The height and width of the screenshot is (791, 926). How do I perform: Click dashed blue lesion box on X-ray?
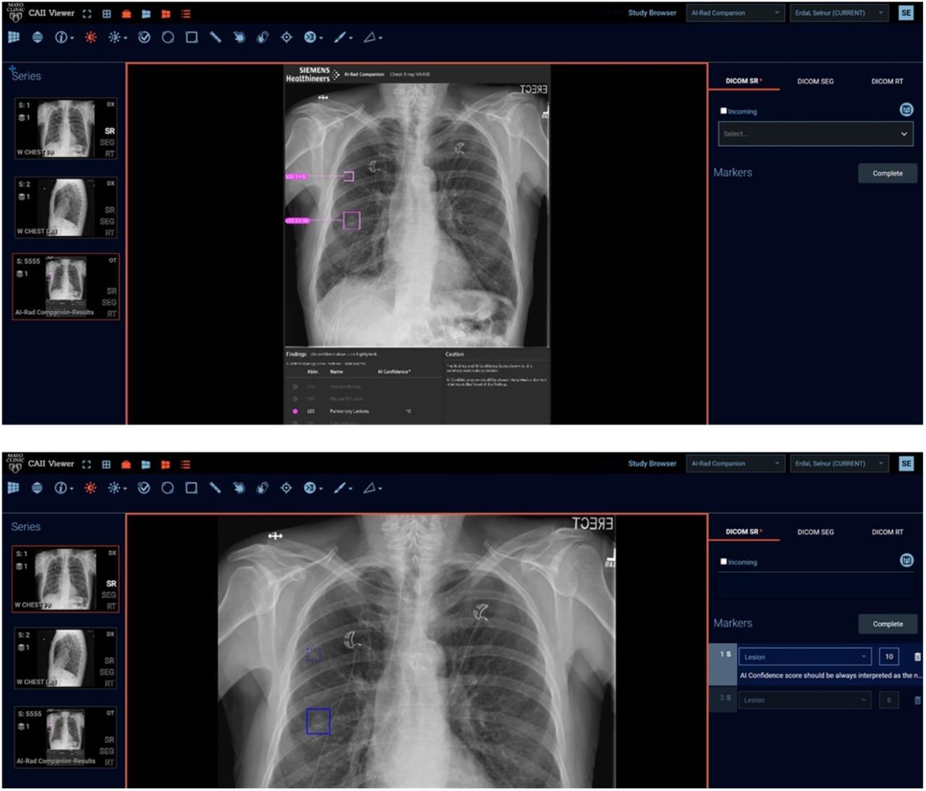tap(313, 655)
